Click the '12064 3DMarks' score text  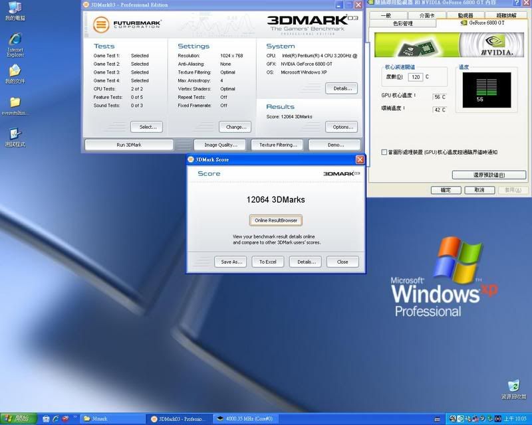(x=276, y=200)
